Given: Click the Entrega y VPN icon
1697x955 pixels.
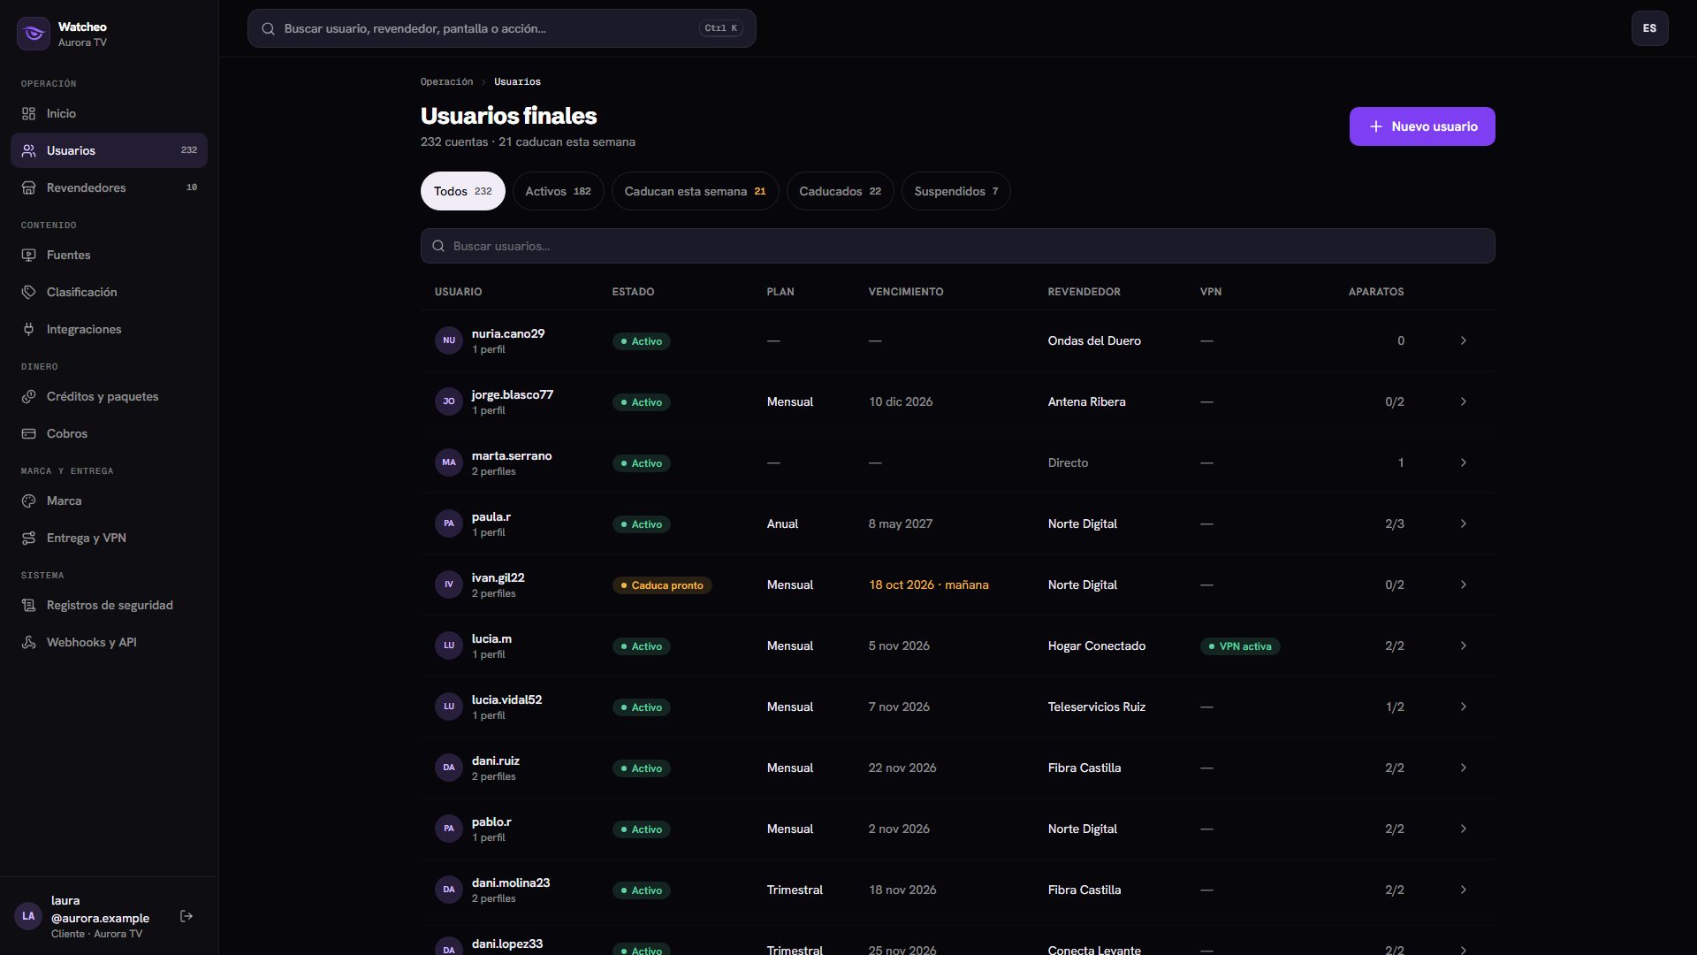Looking at the screenshot, I should pyautogui.click(x=29, y=539).
